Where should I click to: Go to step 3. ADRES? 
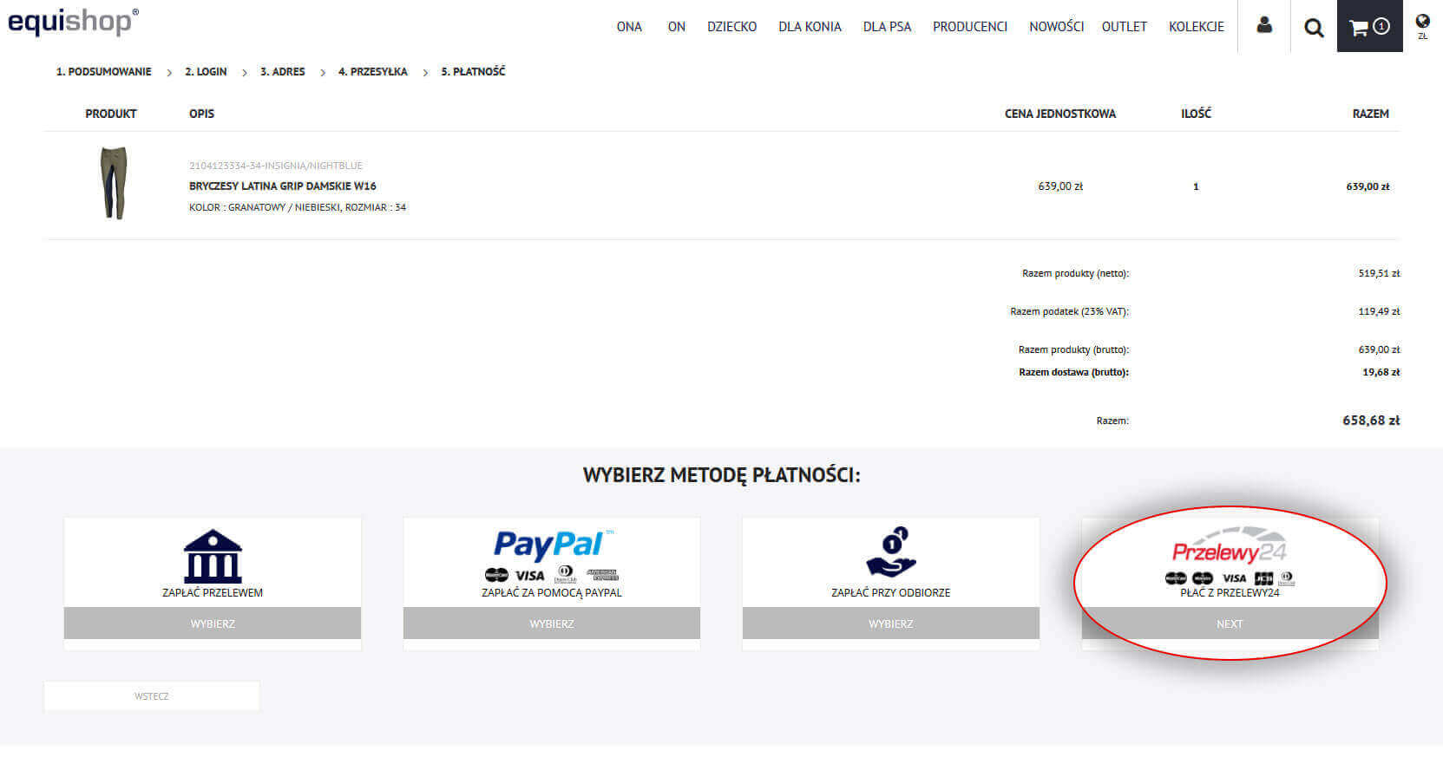pyautogui.click(x=283, y=72)
